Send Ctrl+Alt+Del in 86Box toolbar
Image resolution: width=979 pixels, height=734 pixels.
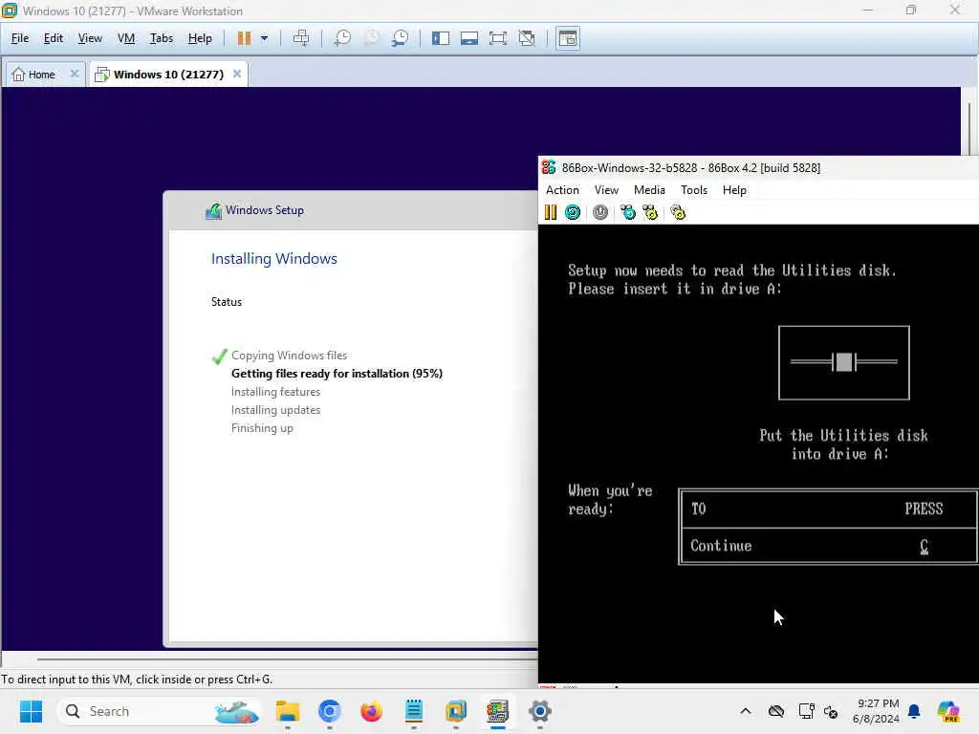click(x=627, y=212)
